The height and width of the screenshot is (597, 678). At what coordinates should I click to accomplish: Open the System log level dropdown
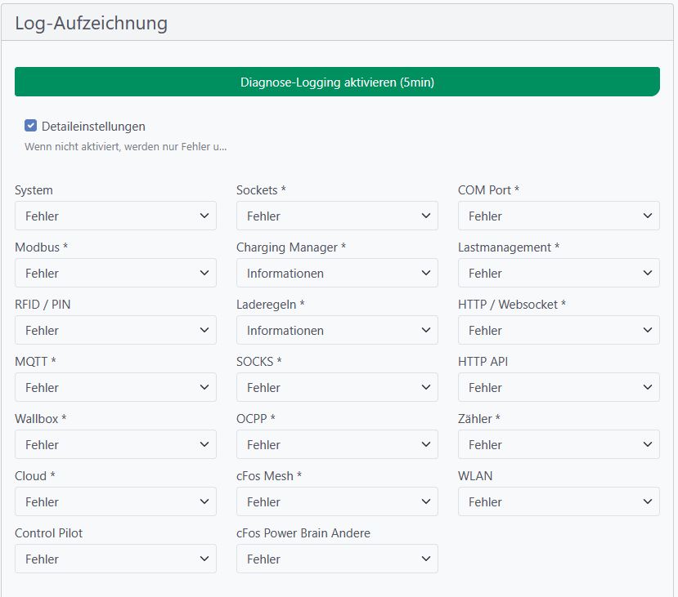point(115,216)
